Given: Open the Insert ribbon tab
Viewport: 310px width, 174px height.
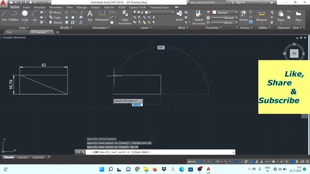Looking at the screenshot, I should click(26, 7).
